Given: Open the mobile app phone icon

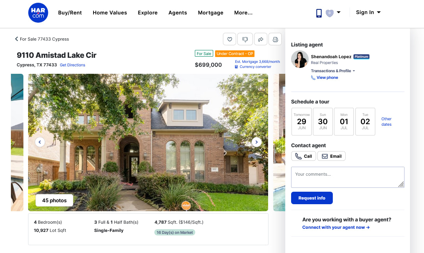Looking at the screenshot, I should (x=319, y=13).
